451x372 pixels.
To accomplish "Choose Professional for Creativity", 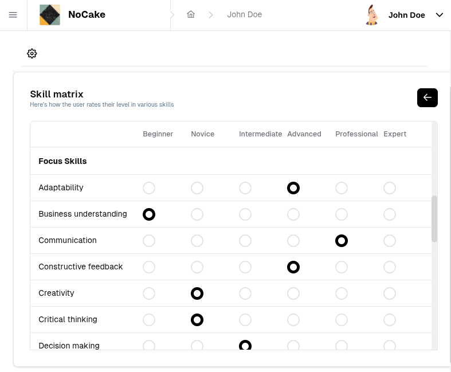I will [x=342, y=293].
